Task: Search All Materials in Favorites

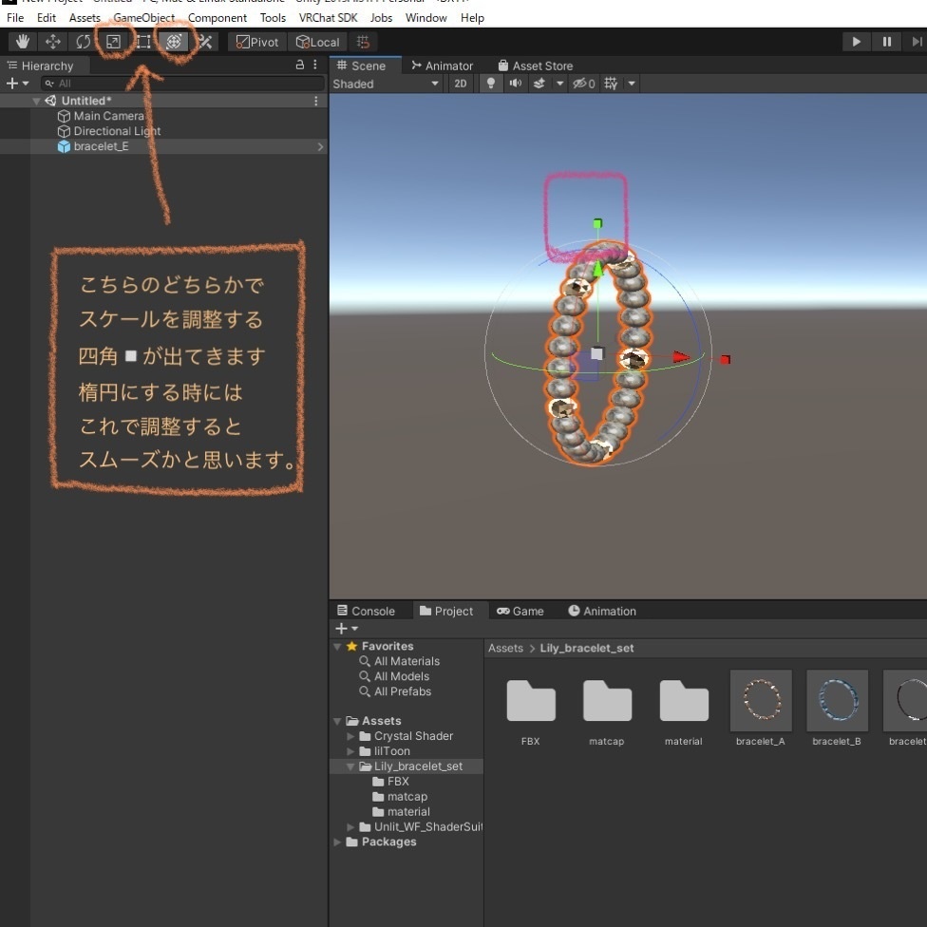Action: 400,662
